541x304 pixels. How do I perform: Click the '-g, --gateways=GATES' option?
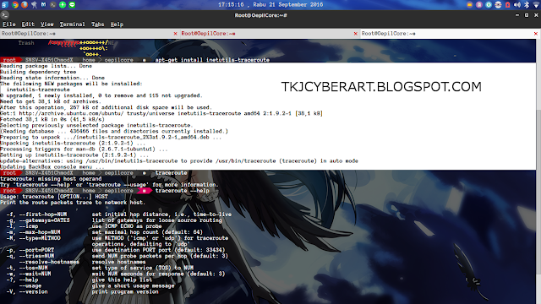click(38, 220)
